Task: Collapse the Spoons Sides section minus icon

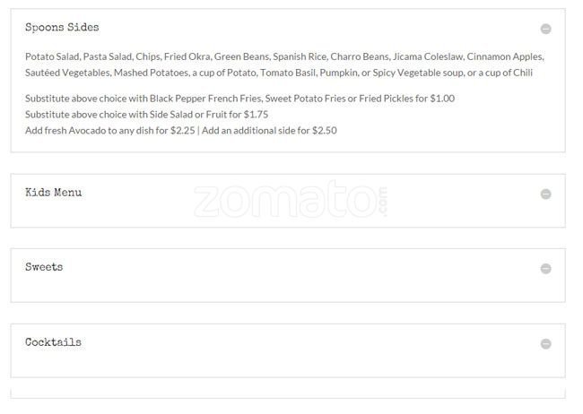Action: [x=545, y=29]
